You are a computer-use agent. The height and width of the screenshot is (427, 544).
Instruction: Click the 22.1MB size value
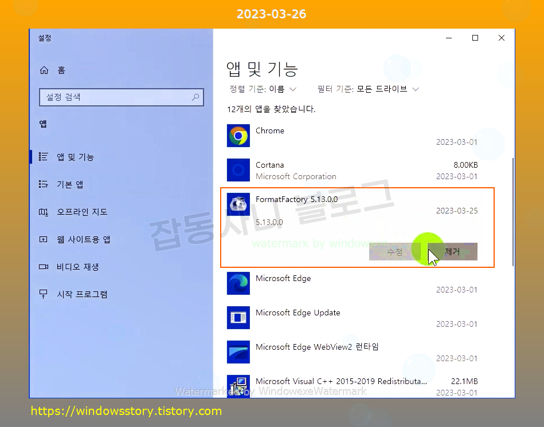point(464,381)
